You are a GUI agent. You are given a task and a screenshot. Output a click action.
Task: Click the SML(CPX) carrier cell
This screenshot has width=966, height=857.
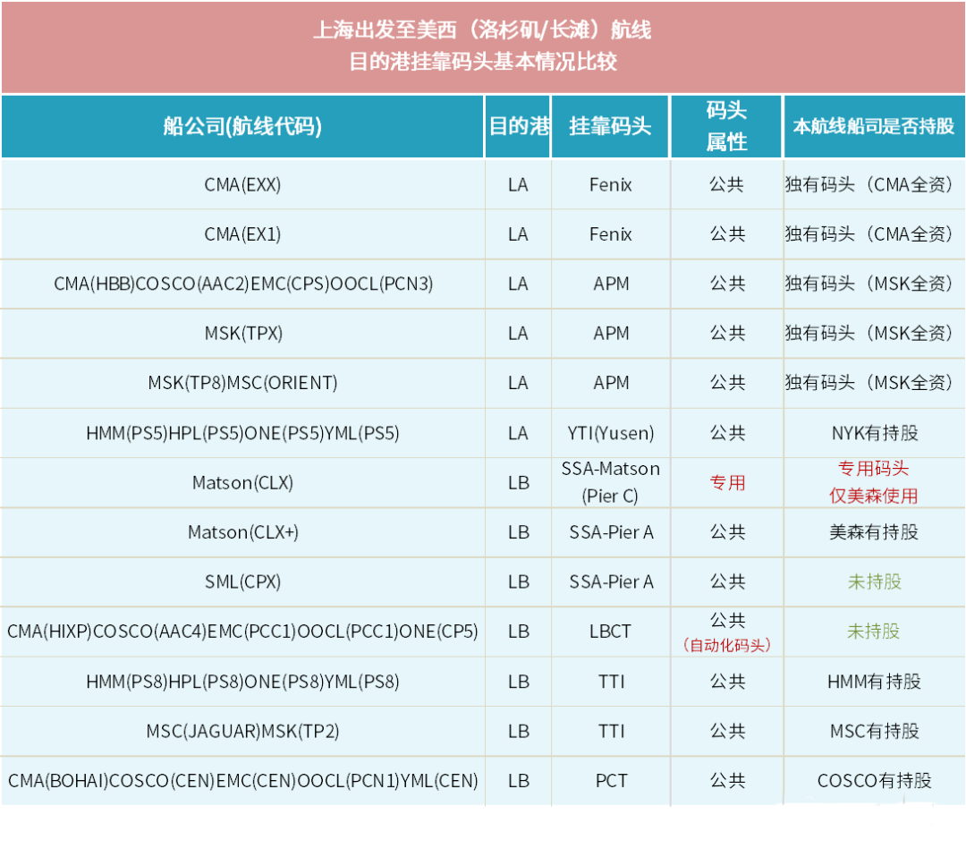pyautogui.click(x=242, y=581)
